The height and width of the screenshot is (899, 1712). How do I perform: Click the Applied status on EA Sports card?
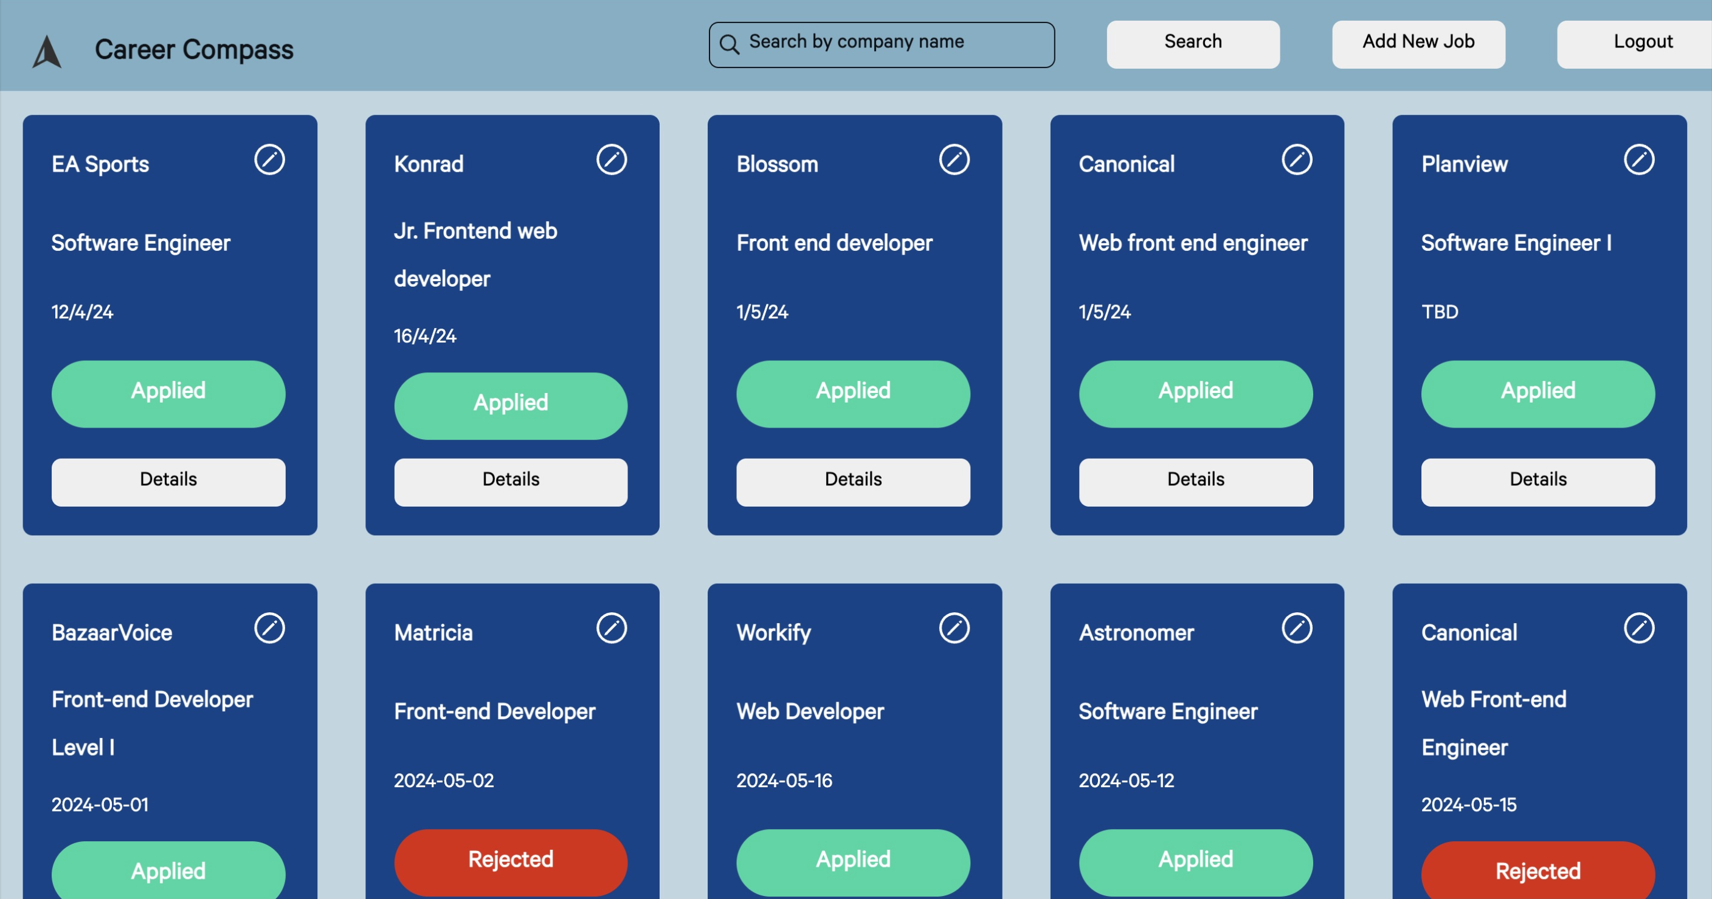pyautogui.click(x=168, y=394)
